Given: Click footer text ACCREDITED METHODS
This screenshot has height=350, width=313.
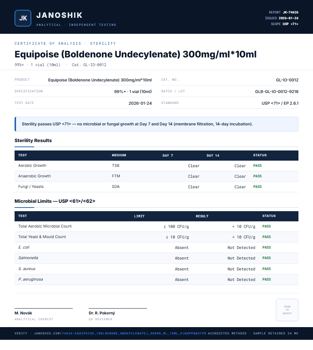Looking at the screenshot, I should (227, 333).
